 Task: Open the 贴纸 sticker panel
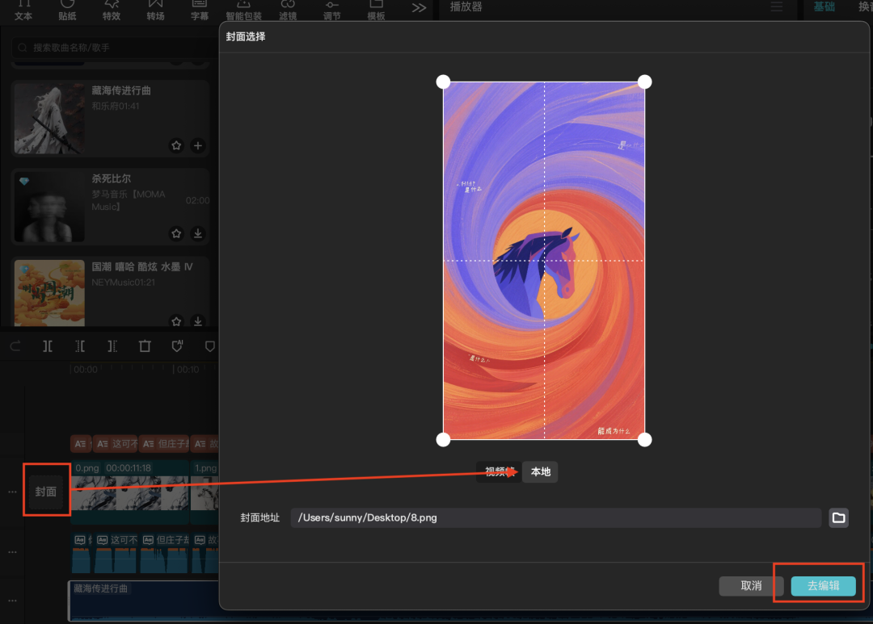coord(68,10)
